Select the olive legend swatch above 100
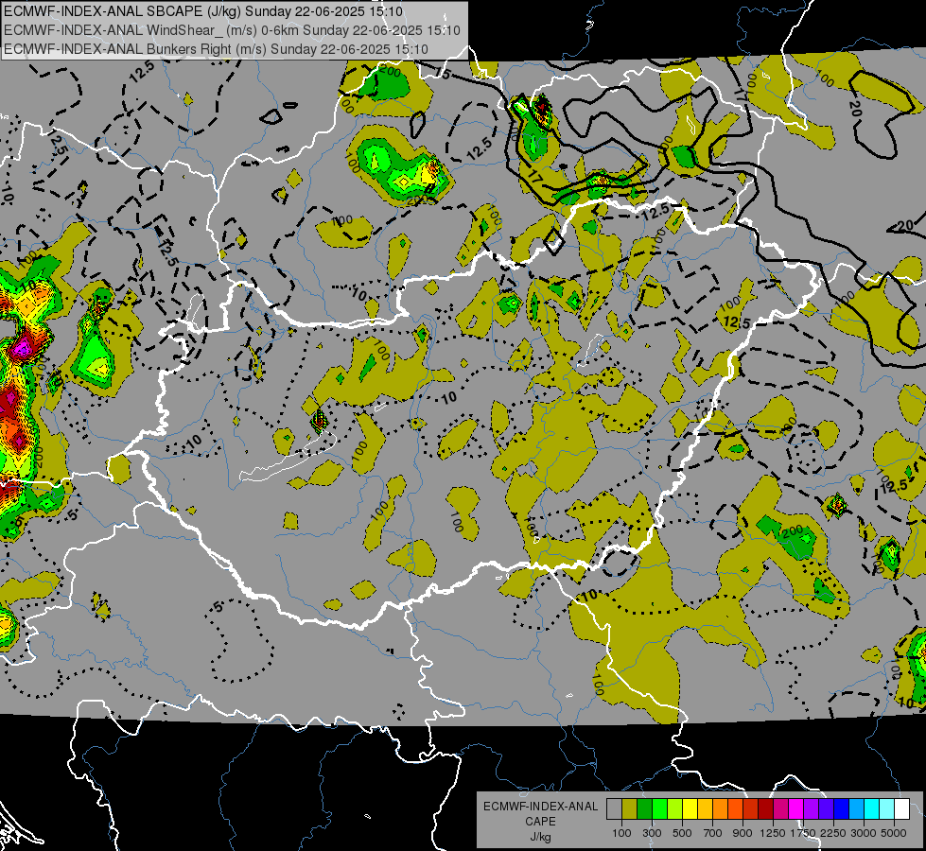The image size is (926, 851). (x=629, y=809)
